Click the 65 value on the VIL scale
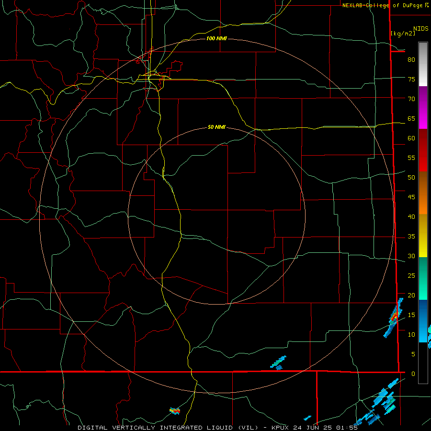The width and height of the screenshot is (431, 431). pos(411,118)
